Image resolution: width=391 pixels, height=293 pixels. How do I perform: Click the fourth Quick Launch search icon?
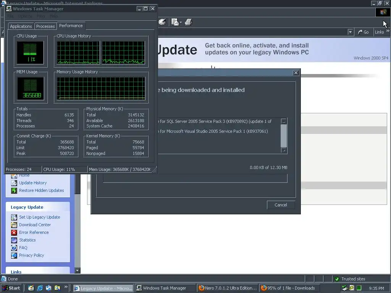pyautogui.click(x=57, y=288)
